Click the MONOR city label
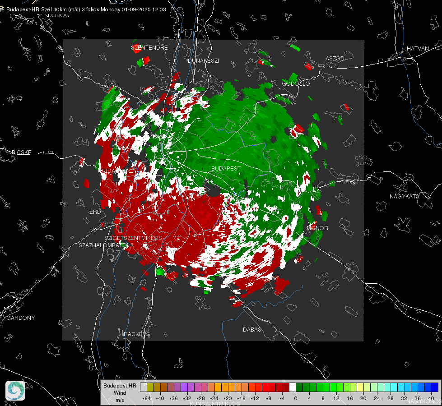442x406 pixels. coord(317,228)
